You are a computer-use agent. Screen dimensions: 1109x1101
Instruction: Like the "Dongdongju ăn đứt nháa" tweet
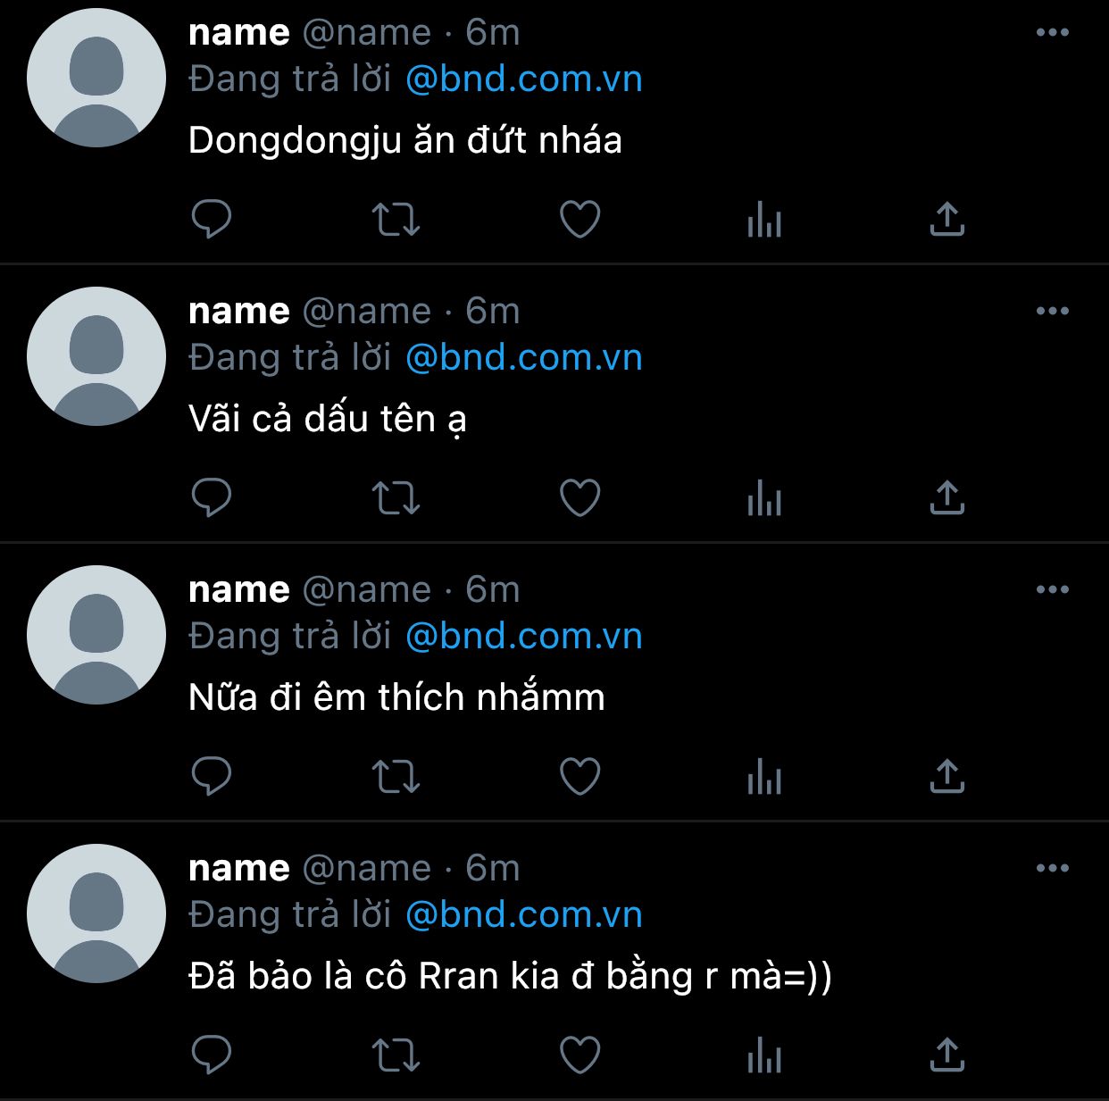coord(580,219)
